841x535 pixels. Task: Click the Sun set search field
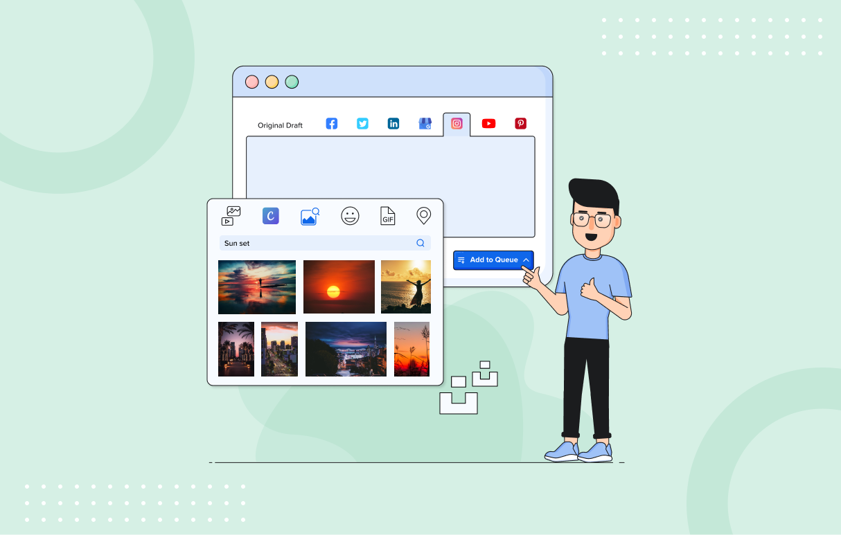tap(325, 243)
